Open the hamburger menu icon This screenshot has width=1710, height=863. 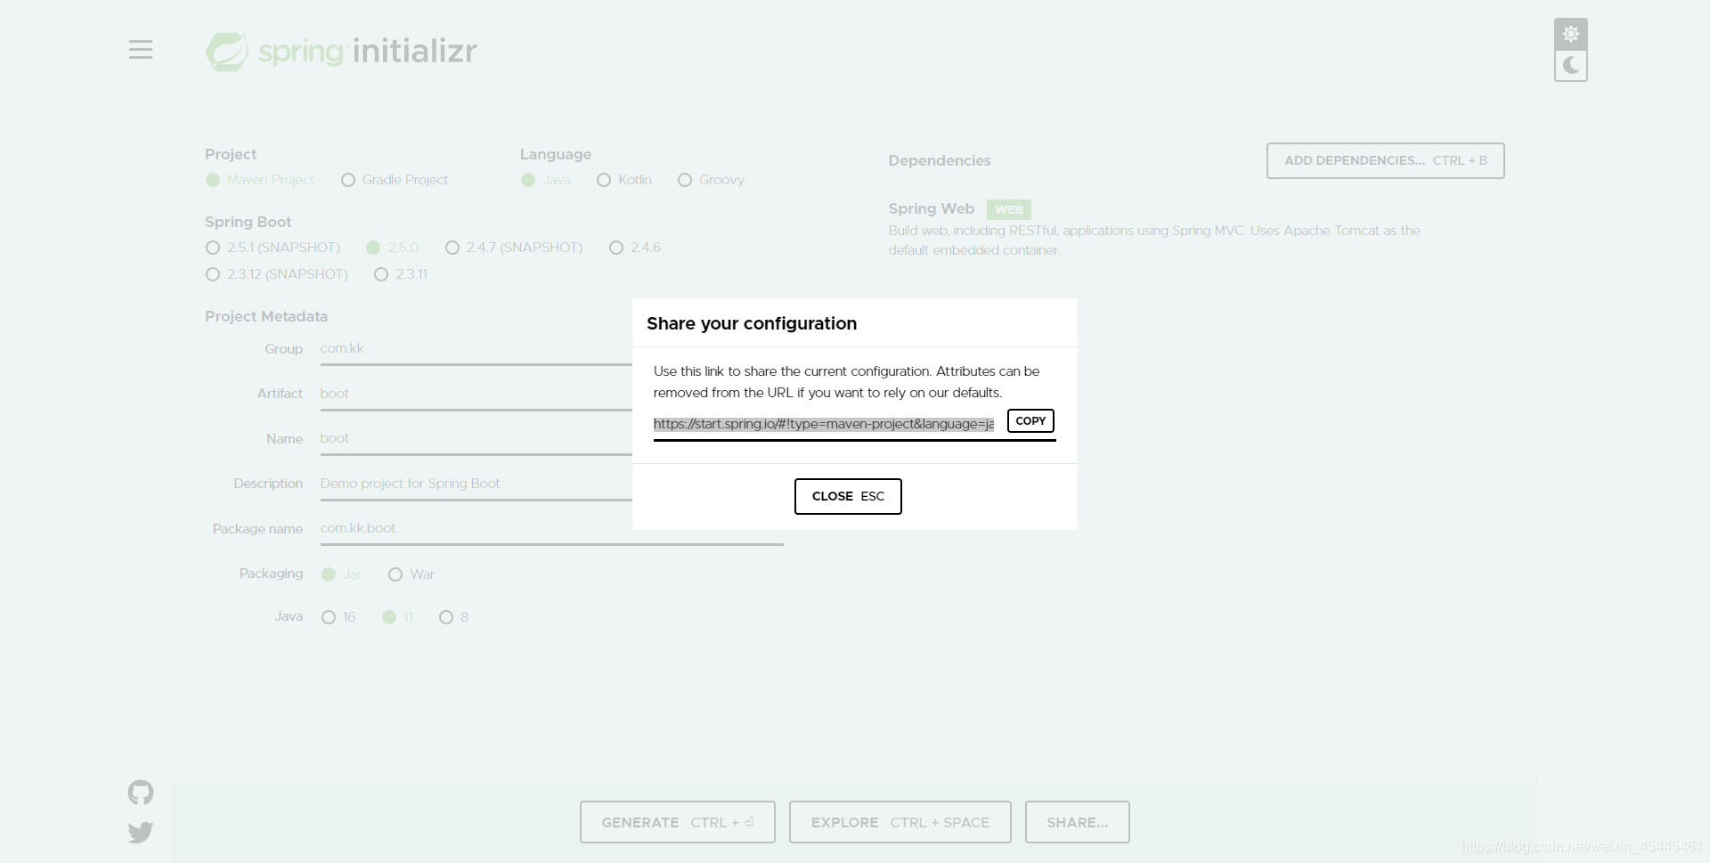coord(141,50)
